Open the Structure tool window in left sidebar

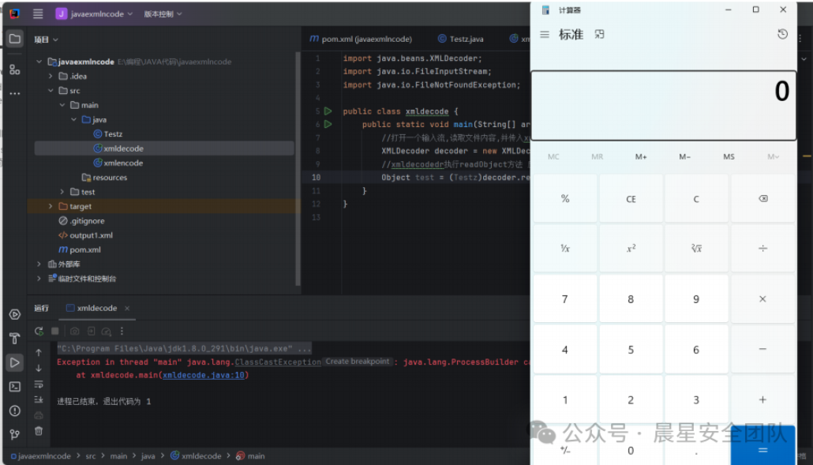click(14, 69)
